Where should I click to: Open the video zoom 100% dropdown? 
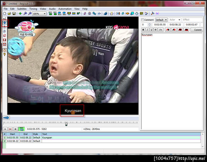point(39,13)
